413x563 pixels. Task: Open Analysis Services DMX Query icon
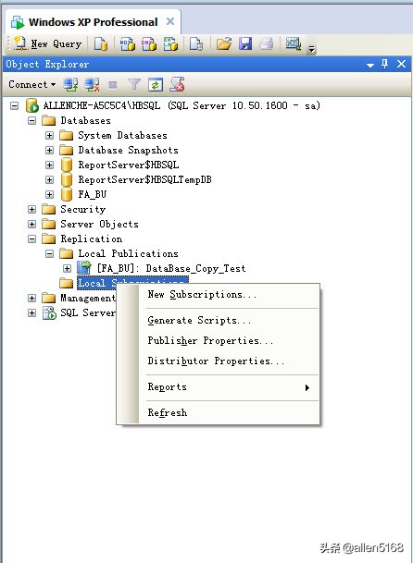coord(149,44)
